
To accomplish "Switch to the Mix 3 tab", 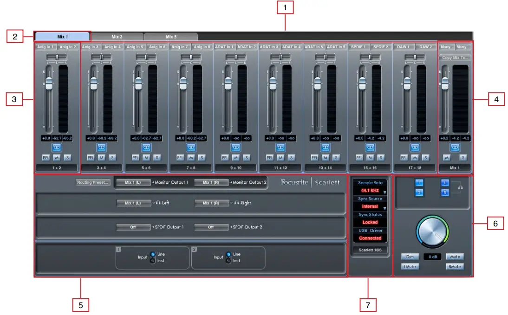I will coord(117,36).
